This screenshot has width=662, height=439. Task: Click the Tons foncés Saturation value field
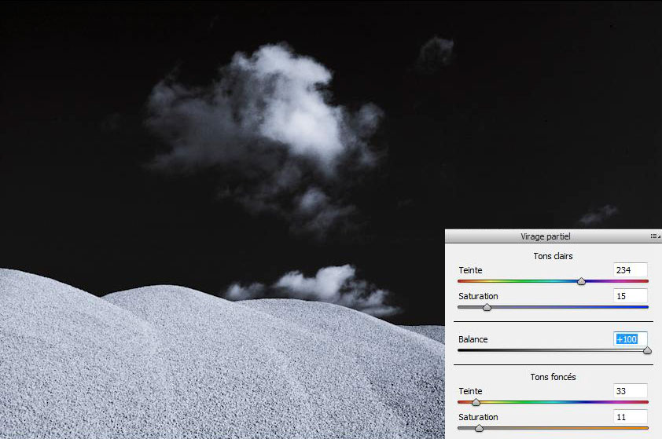coord(630,417)
